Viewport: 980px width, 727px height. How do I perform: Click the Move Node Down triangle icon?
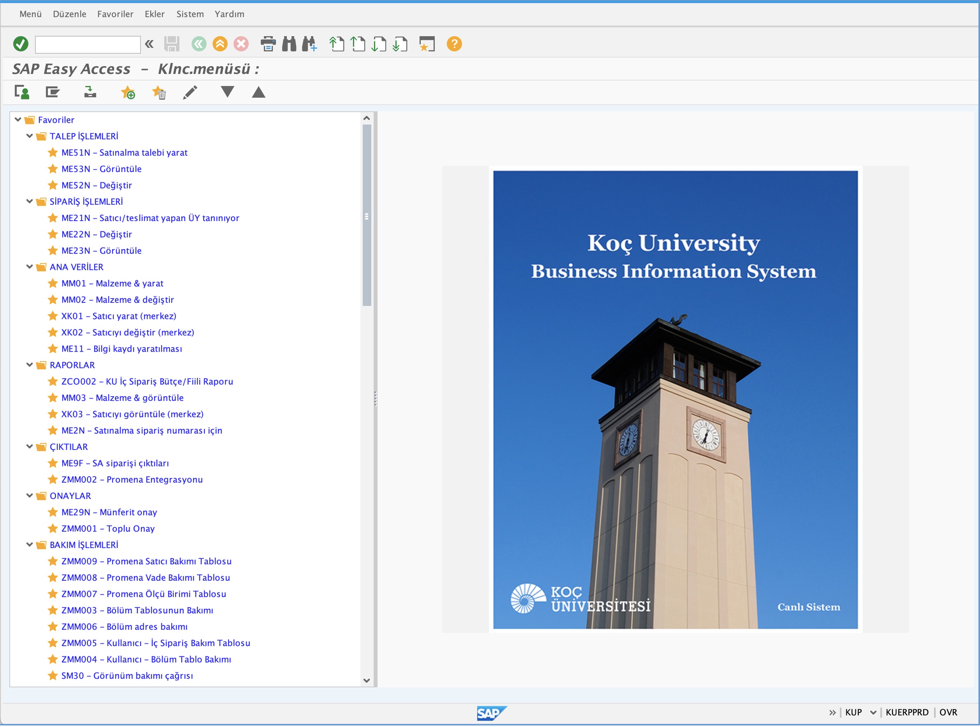click(227, 92)
